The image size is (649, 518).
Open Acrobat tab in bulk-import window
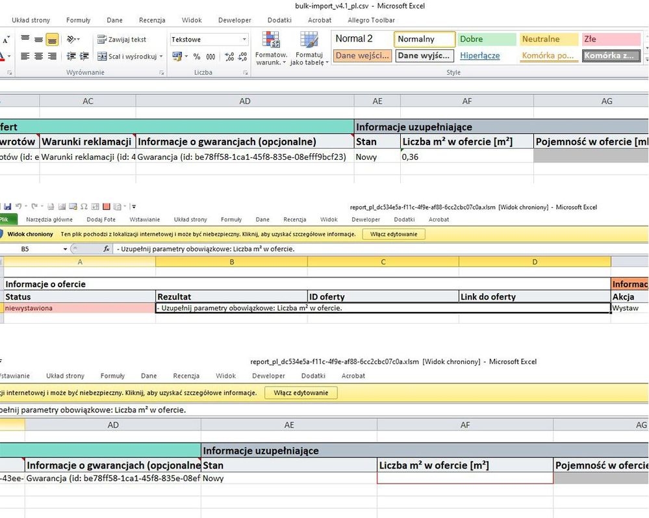(320, 20)
